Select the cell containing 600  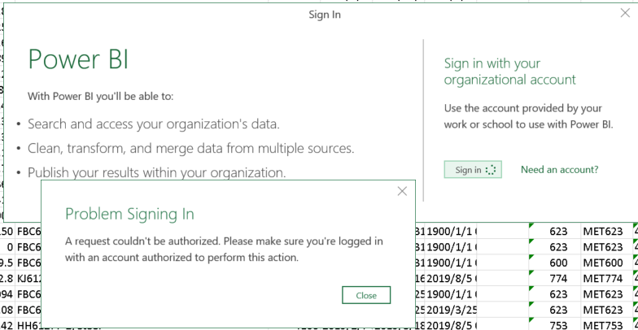555,263
